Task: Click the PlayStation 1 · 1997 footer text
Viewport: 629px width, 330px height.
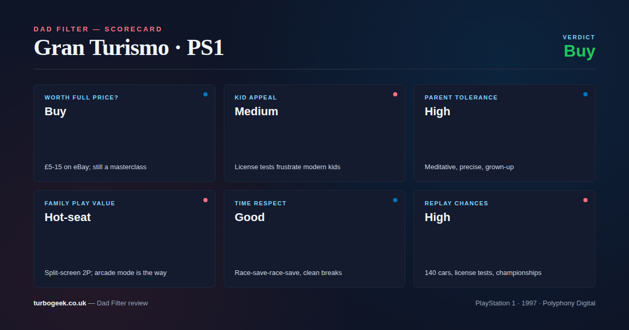Action: 535,303
